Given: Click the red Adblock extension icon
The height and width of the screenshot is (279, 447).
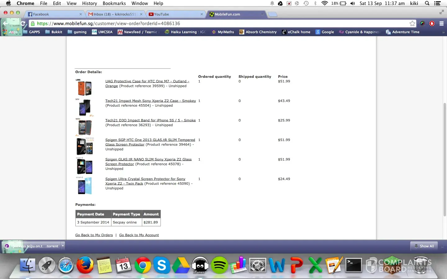Looking at the screenshot, I should coord(432,24).
